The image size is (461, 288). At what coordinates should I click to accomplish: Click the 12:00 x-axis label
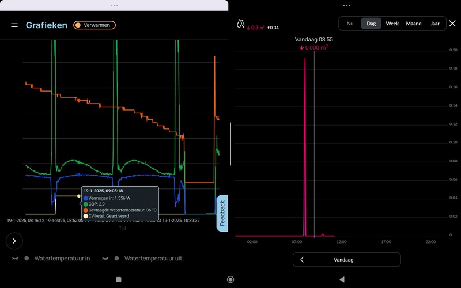[341, 242]
